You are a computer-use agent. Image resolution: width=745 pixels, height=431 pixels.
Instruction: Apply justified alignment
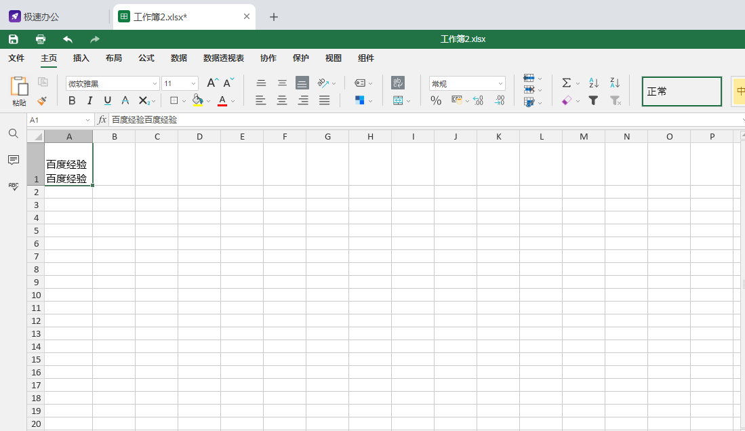click(324, 101)
